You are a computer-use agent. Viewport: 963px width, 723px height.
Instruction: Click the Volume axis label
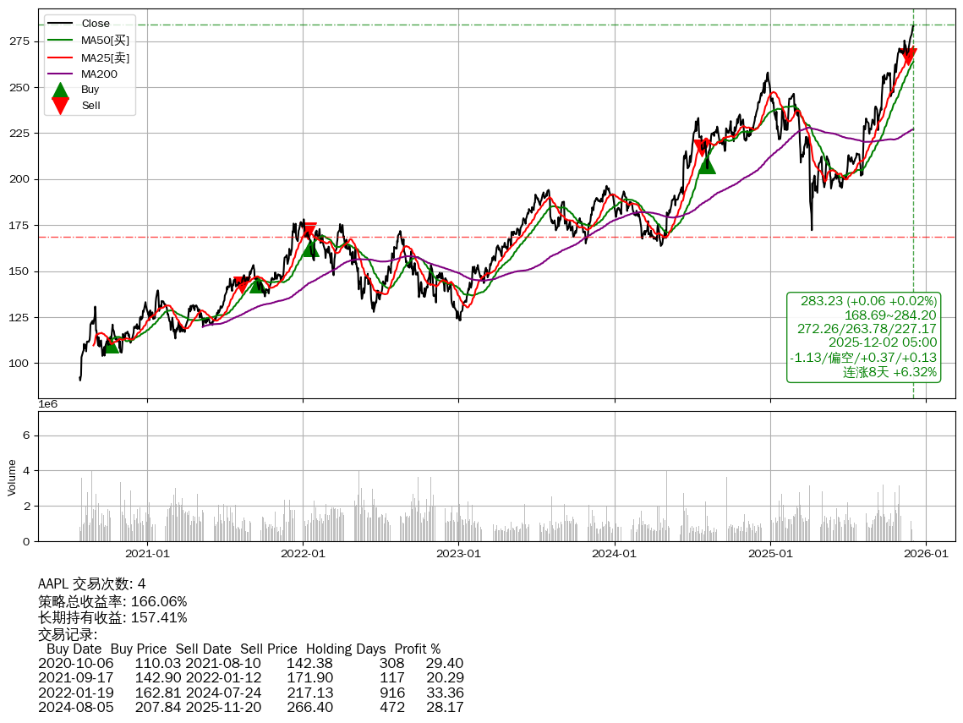point(12,477)
